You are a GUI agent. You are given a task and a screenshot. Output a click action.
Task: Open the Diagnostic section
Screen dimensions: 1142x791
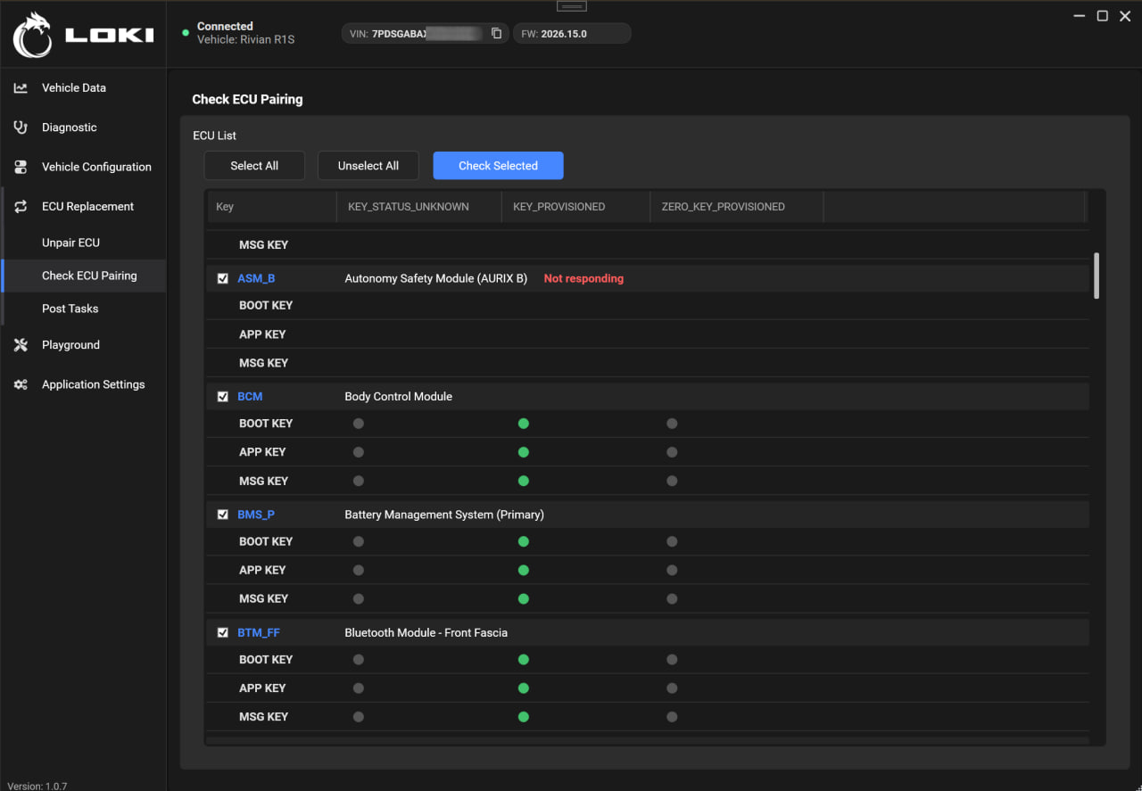pos(83,128)
